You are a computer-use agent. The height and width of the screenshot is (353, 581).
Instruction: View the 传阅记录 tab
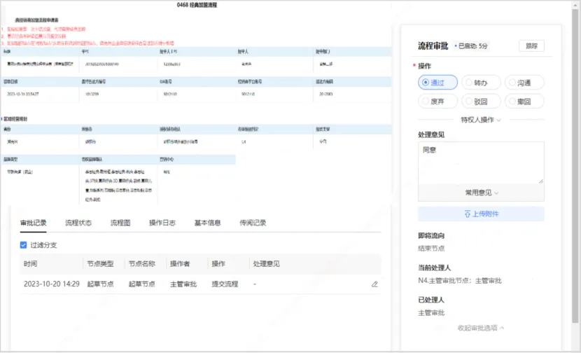pos(253,223)
